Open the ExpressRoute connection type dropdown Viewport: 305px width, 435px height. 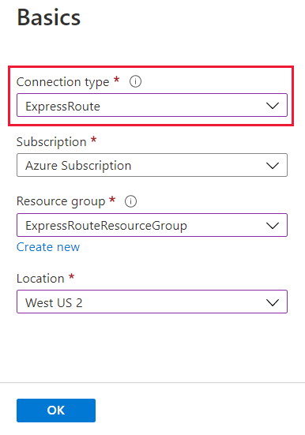[152, 105]
